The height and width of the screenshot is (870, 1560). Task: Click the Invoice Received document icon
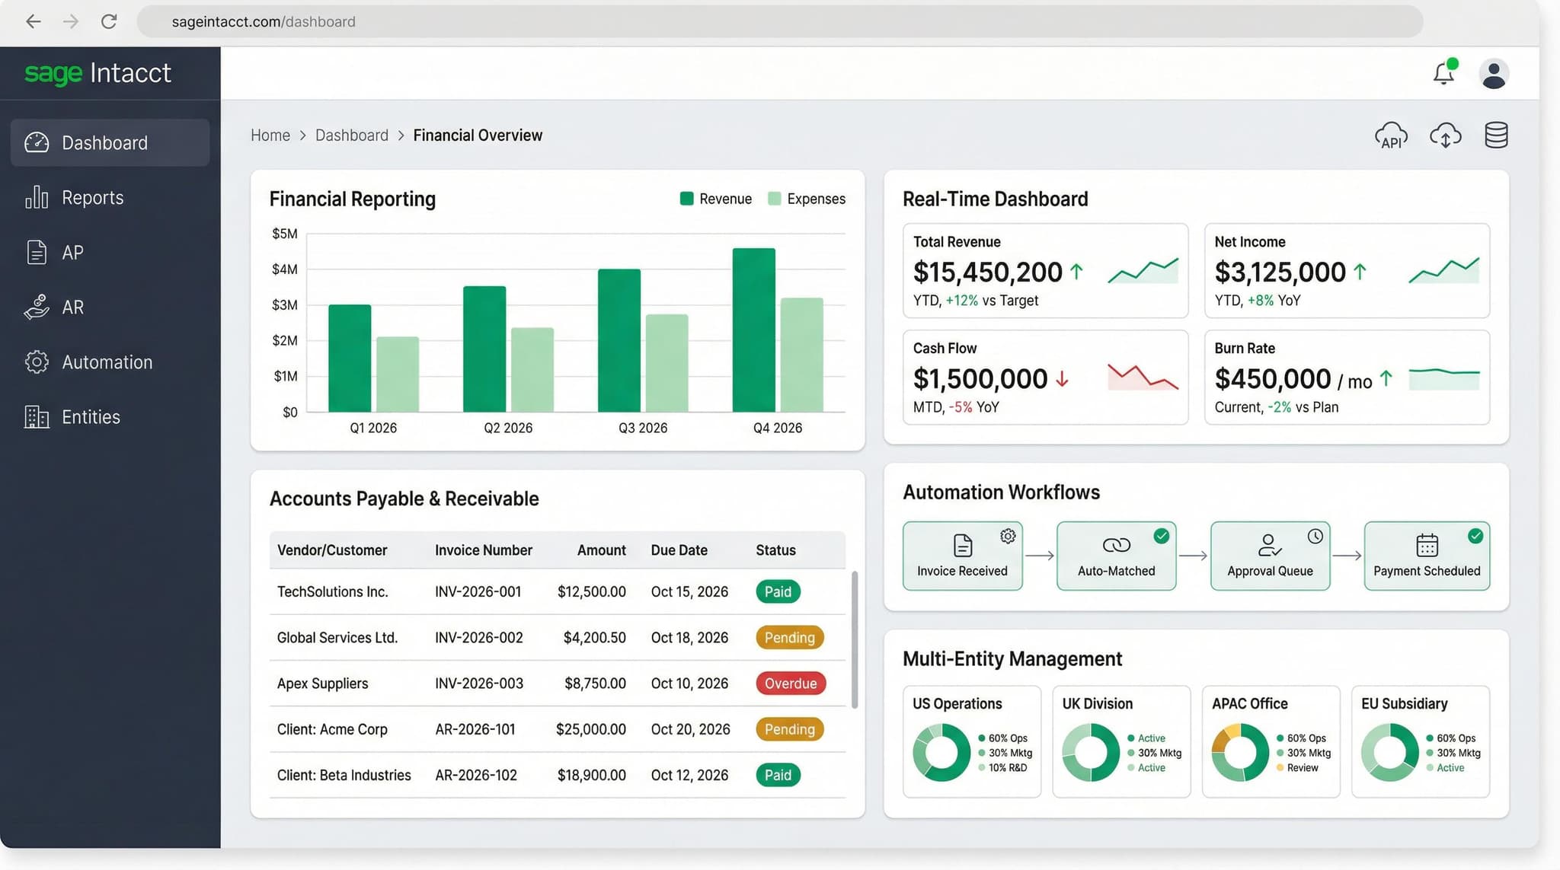tap(962, 545)
